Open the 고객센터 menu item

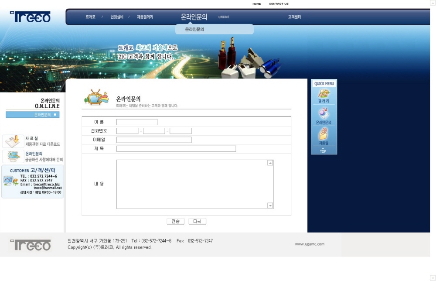[x=294, y=17]
